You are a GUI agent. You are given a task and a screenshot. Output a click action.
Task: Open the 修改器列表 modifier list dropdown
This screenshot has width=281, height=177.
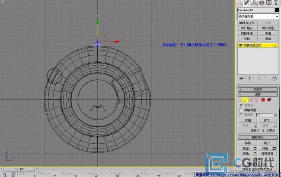258,16
